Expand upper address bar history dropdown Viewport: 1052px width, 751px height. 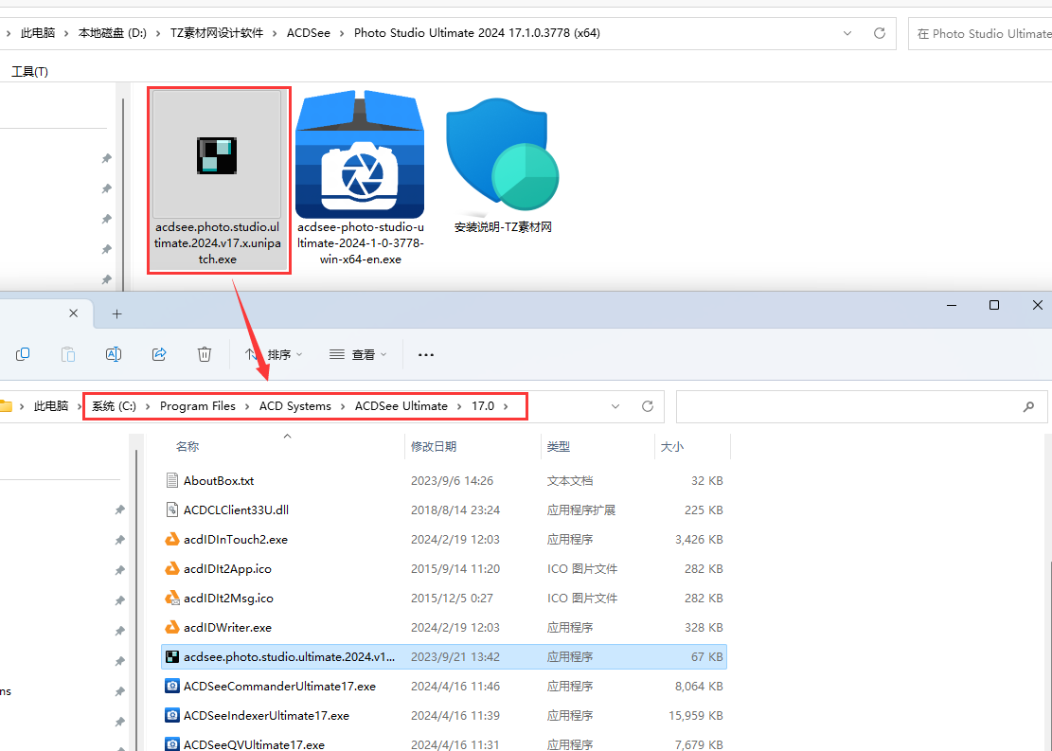[847, 33]
